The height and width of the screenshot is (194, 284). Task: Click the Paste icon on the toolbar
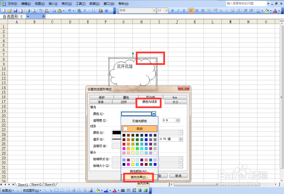click(x=60, y=10)
